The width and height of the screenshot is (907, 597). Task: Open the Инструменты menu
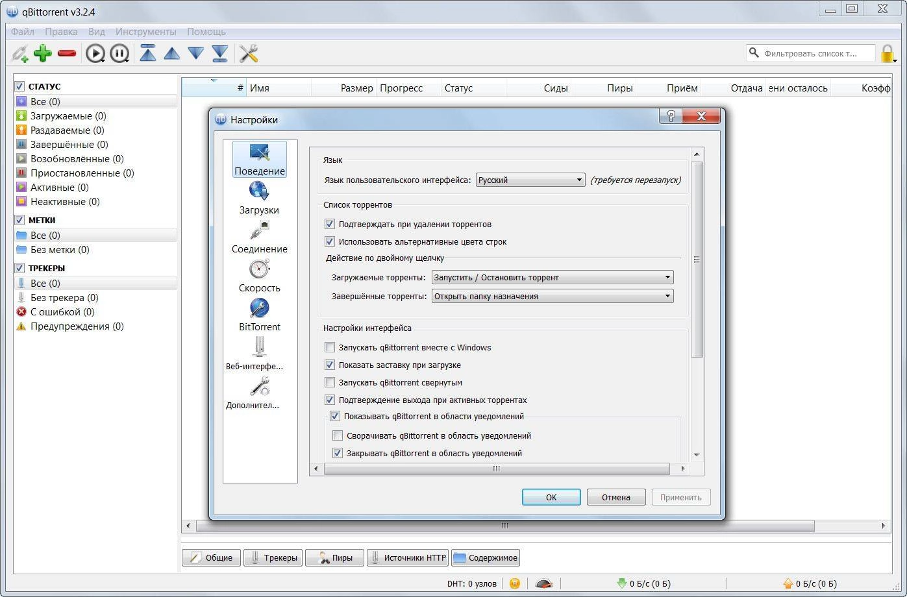click(x=146, y=32)
